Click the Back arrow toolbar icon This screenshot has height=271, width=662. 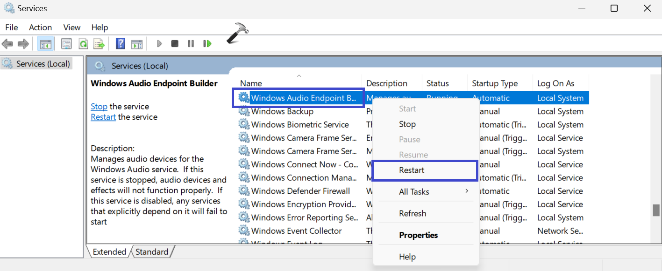7,44
